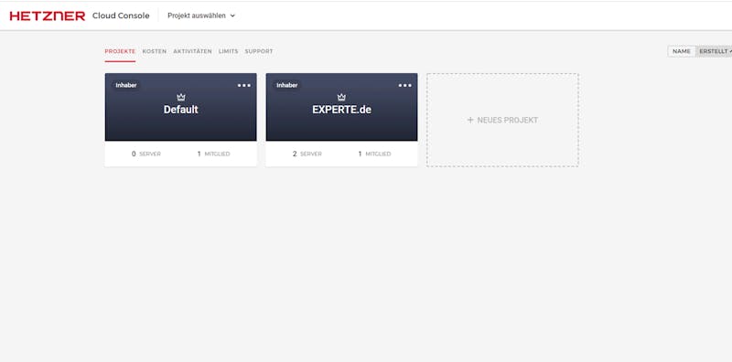Open three-dot menu on Default project

[x=244, y=85]
